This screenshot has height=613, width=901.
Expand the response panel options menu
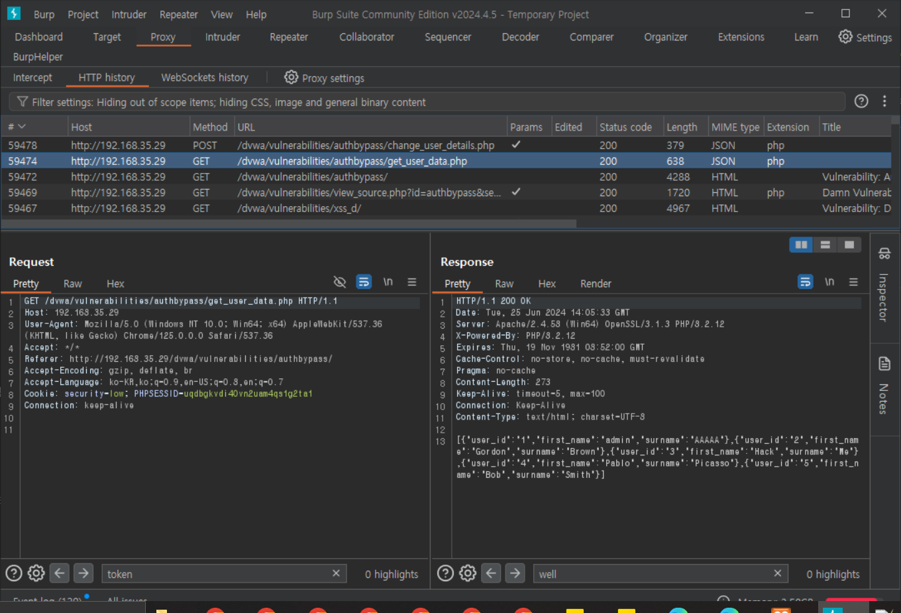(853, 282)
